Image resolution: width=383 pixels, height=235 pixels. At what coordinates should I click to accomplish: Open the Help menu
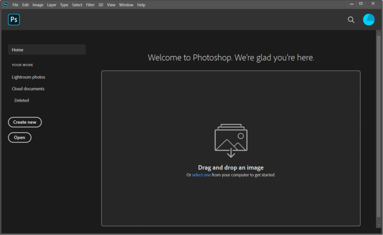[x=141, y=5]
